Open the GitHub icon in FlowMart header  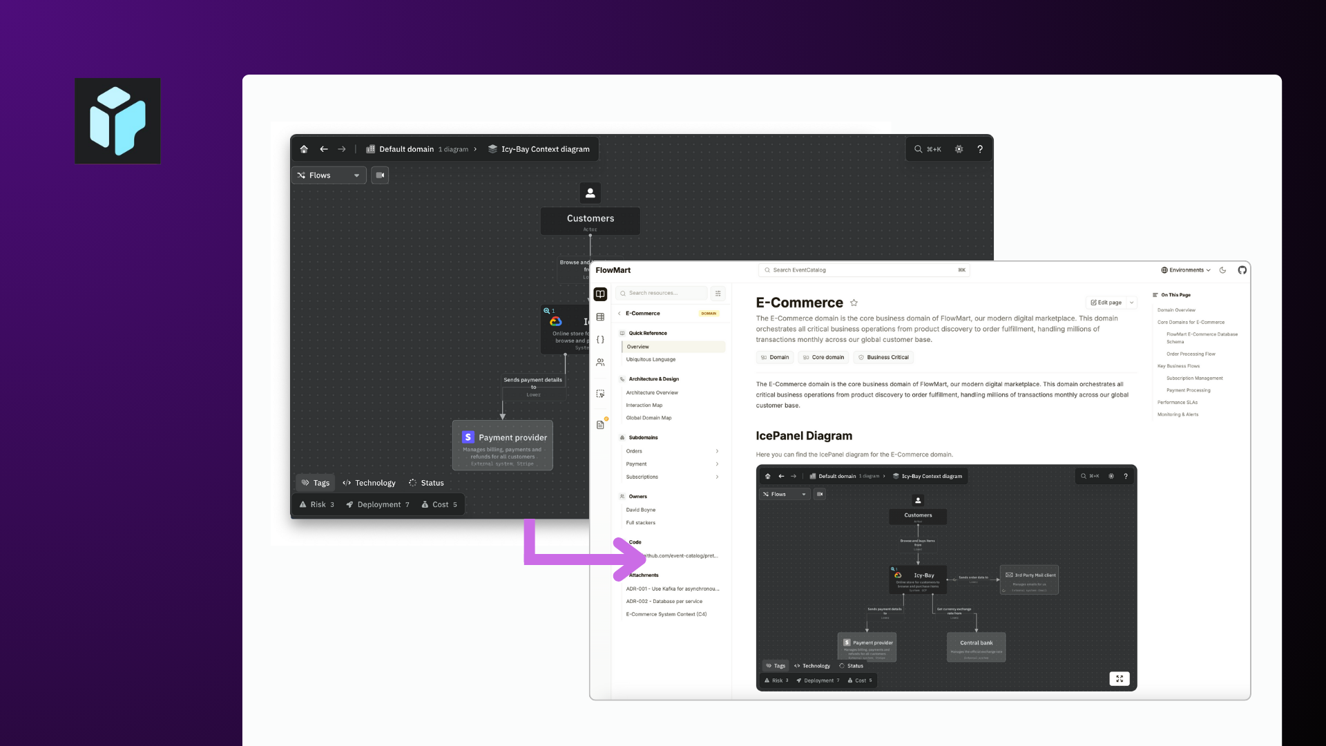coord(1242,270)
